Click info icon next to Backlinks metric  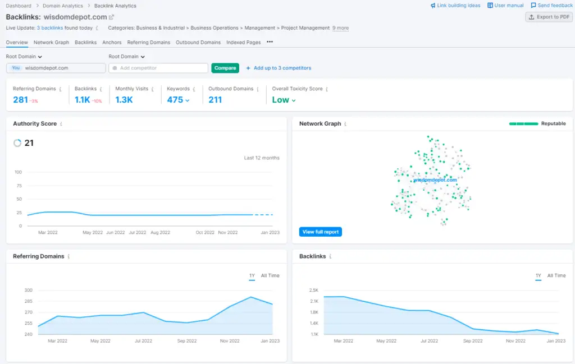pyautogui.click(x=101, y=89)
